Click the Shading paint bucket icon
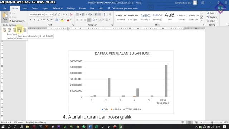Image resolution: width=229 pixels, height=129 pixels. coord(101,20)
